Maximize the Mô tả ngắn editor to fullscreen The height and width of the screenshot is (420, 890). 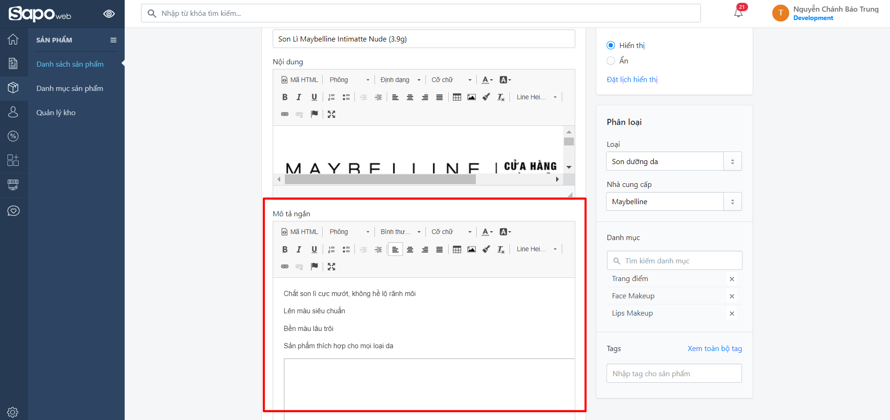coord(332,266)
